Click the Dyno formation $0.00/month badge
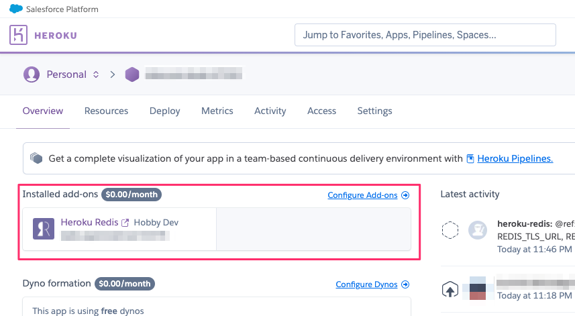The width and height of the screenshot is (575, 316). pos(125,284)
